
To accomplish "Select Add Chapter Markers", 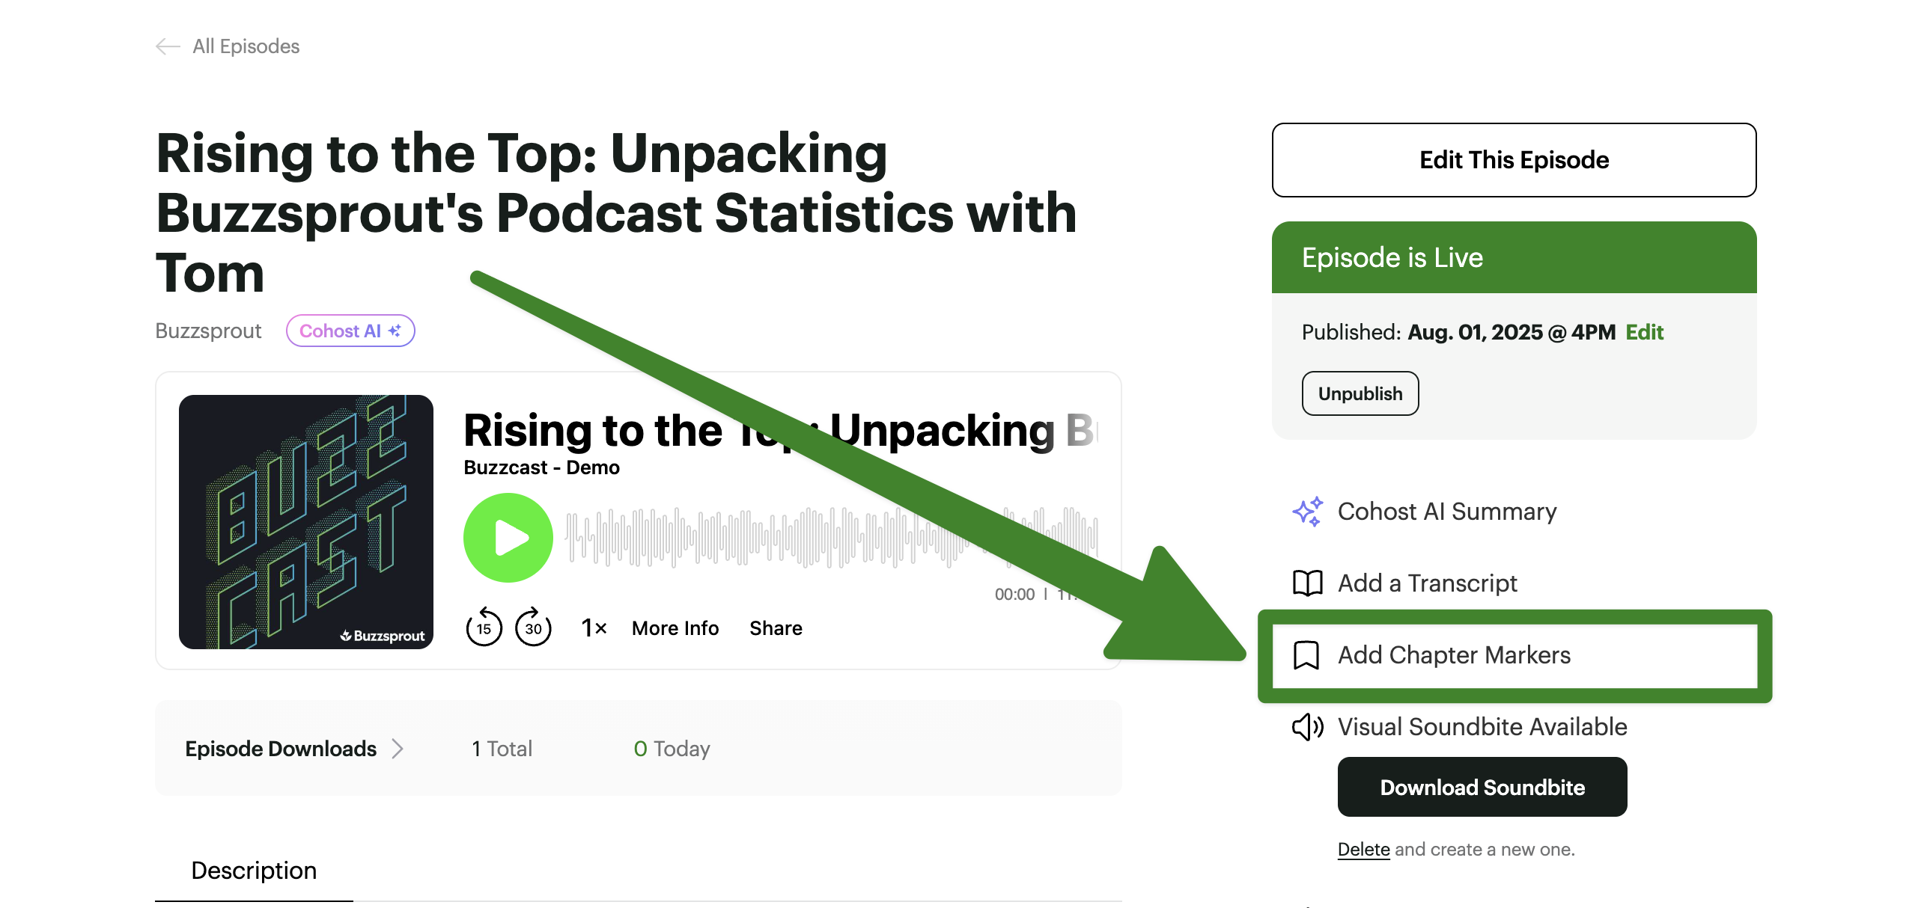I will click(1454, 655).
